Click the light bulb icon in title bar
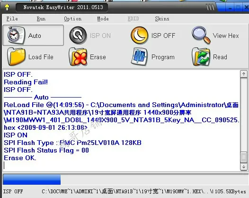The width and height of the screenshot is (249, 198). tap(7, 7)
